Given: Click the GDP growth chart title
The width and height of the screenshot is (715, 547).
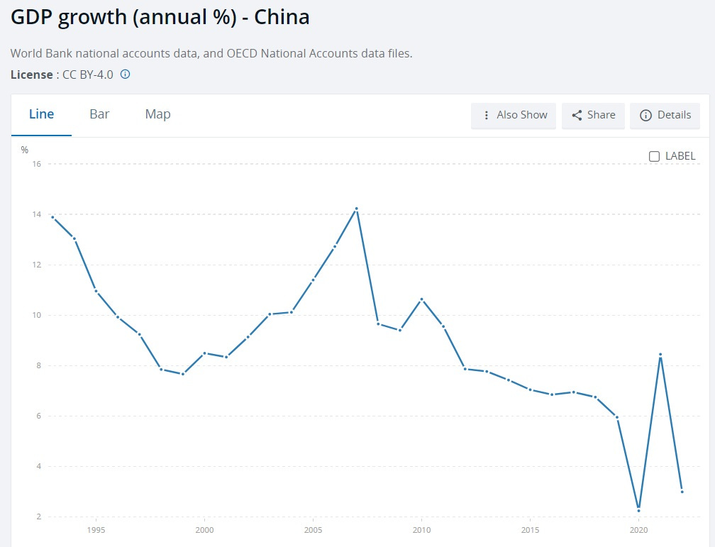Looking at the screenshot, I should tap(159, 16).
